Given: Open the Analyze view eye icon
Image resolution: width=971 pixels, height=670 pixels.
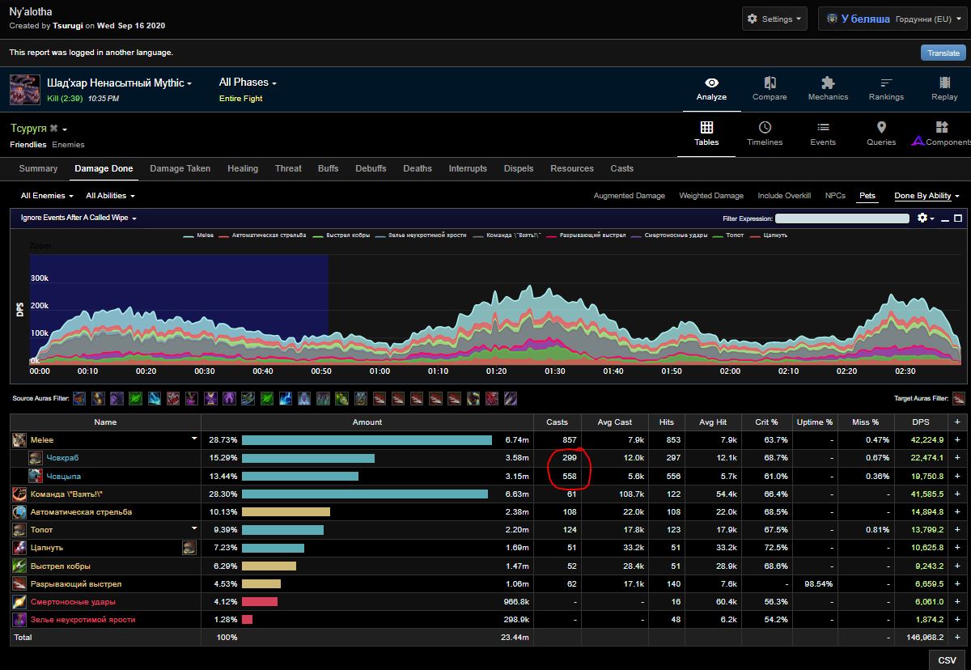Looking at the screenshot, I should (711, 83).
